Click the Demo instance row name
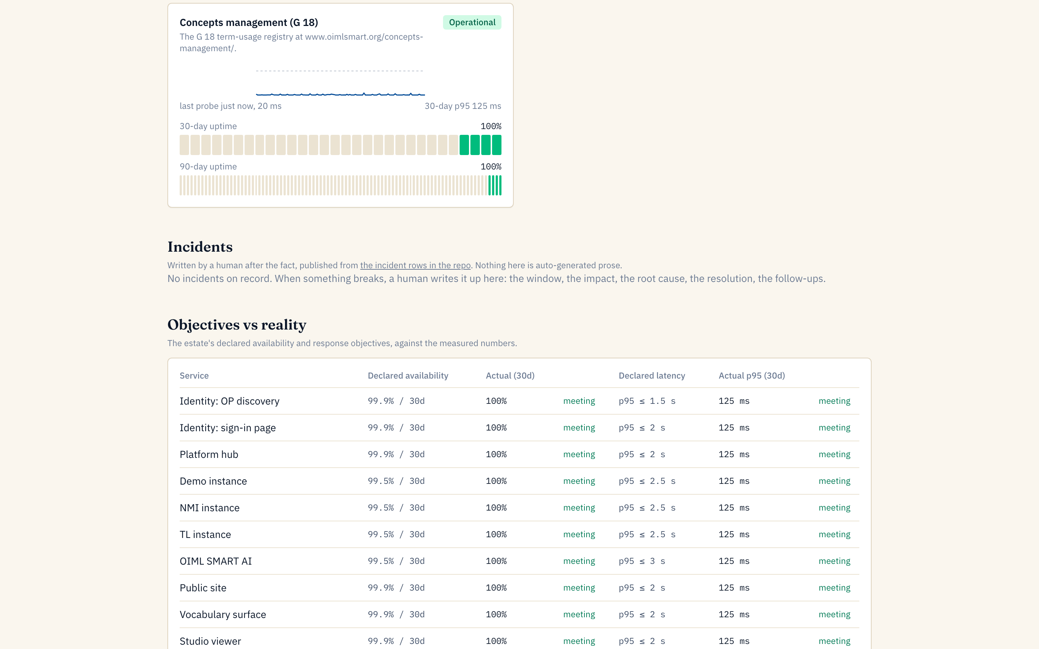This screenshot has height=649, width=1039. (x=213, y=481)
